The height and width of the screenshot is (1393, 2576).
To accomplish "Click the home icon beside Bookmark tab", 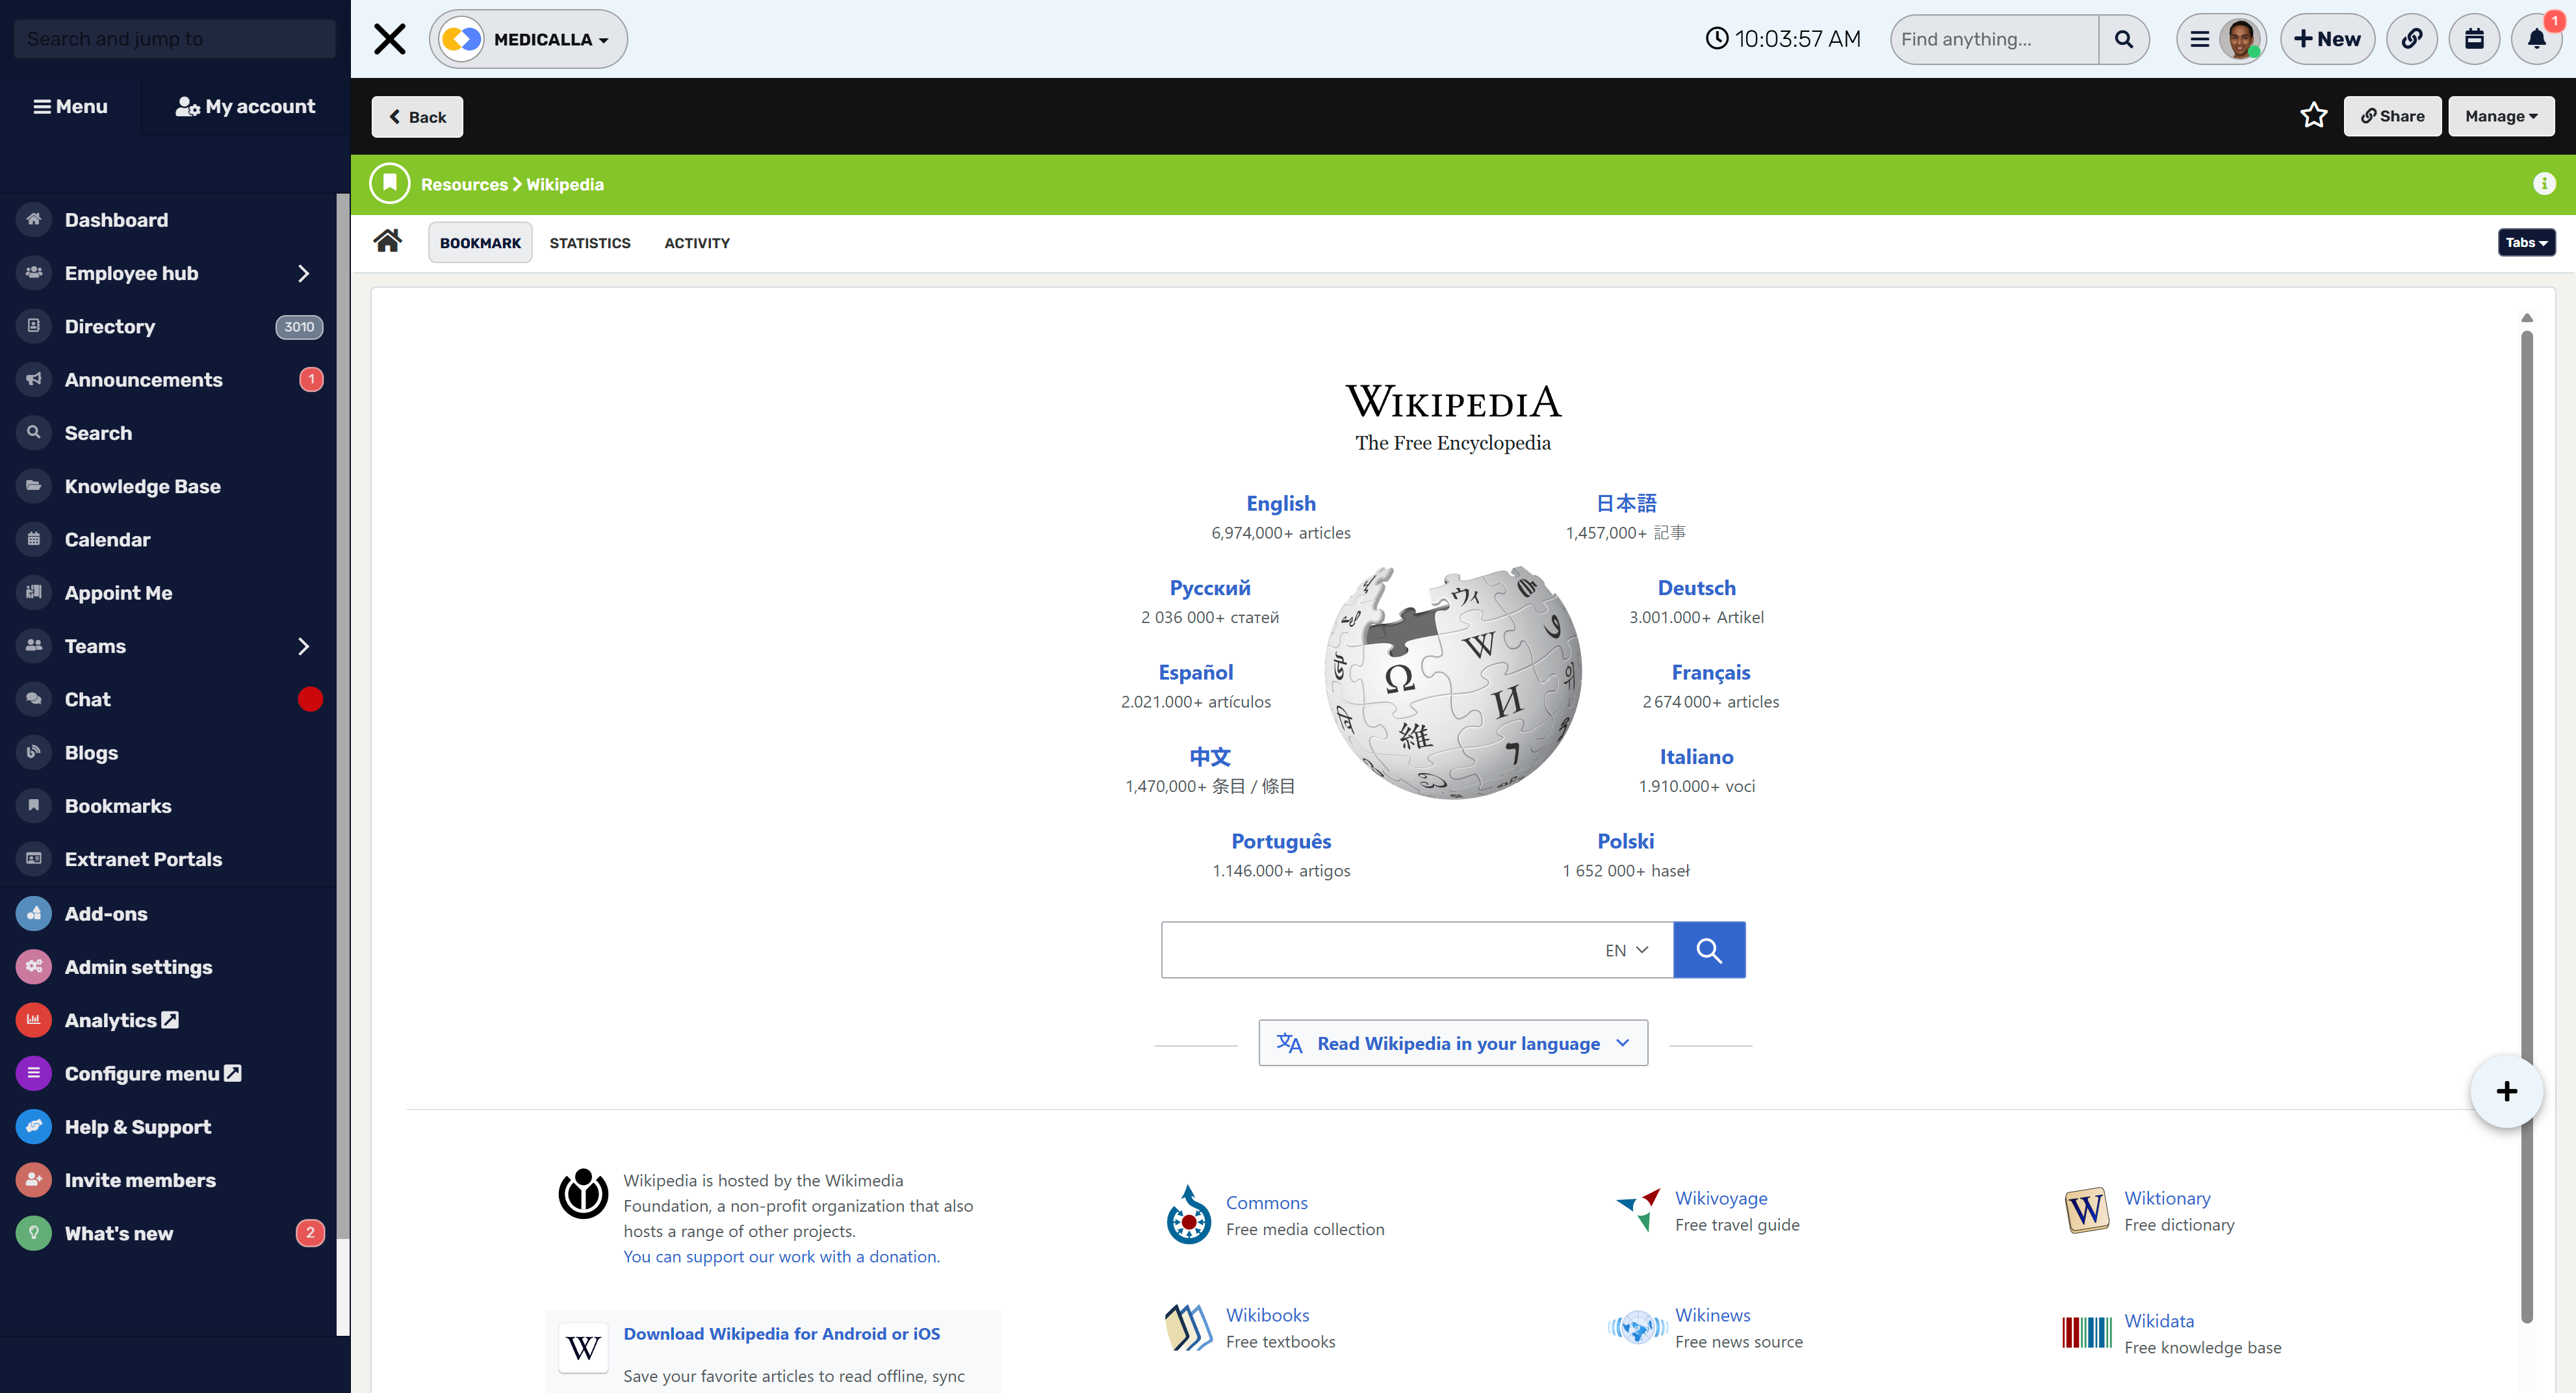I will 388,241.
